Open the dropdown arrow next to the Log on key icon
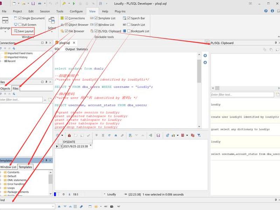280x210 pixels. [69, 3]
